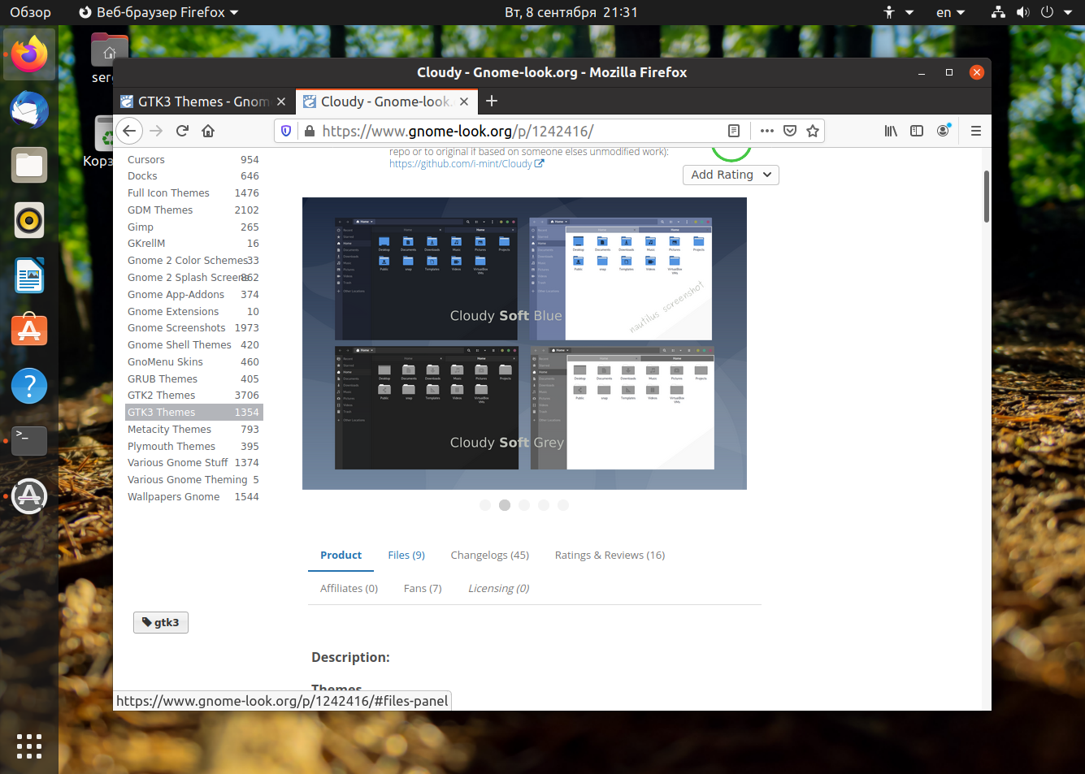The image size is (1085, 774).
Task: Open Ratings & Reviews (16) tab
Action: tap(610, 556)
